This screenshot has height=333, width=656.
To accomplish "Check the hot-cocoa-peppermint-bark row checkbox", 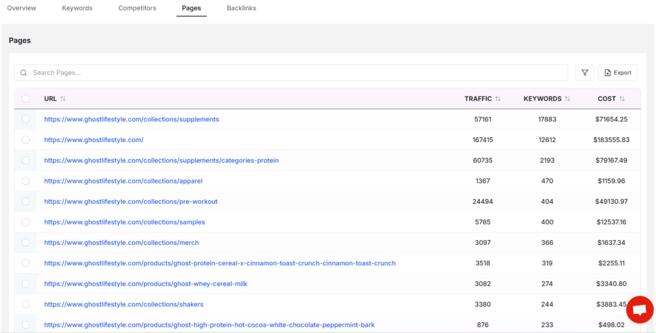I will (x=26, y=325).
